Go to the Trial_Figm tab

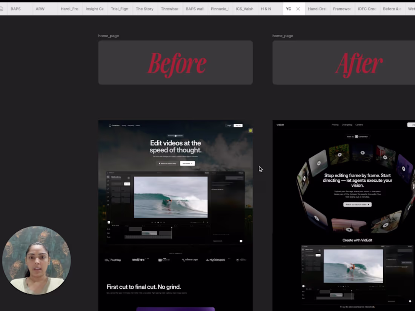click(x=120, y=9)
